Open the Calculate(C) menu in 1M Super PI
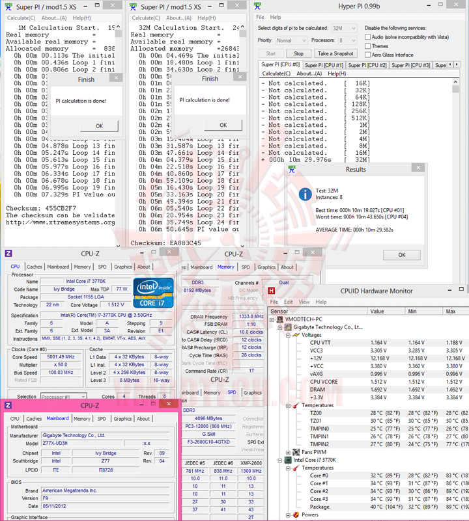This screenshot has width=469, height=521. [x=21, y=18]
